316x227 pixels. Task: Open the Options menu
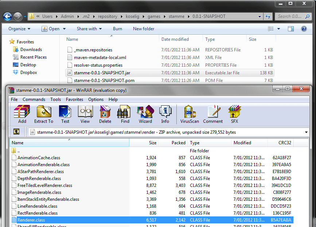coord(96,99)
